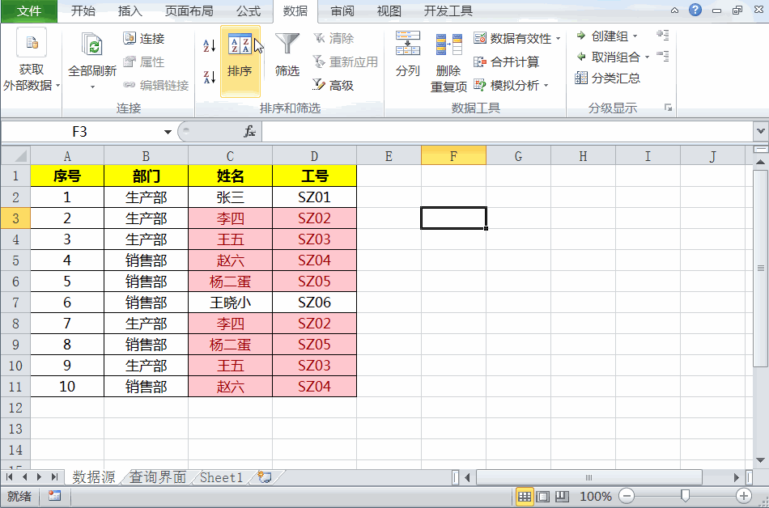Expand the 数据有效性 dropdown arrow
The height and width of the screenshot is (508, 769).
(558, 38)
